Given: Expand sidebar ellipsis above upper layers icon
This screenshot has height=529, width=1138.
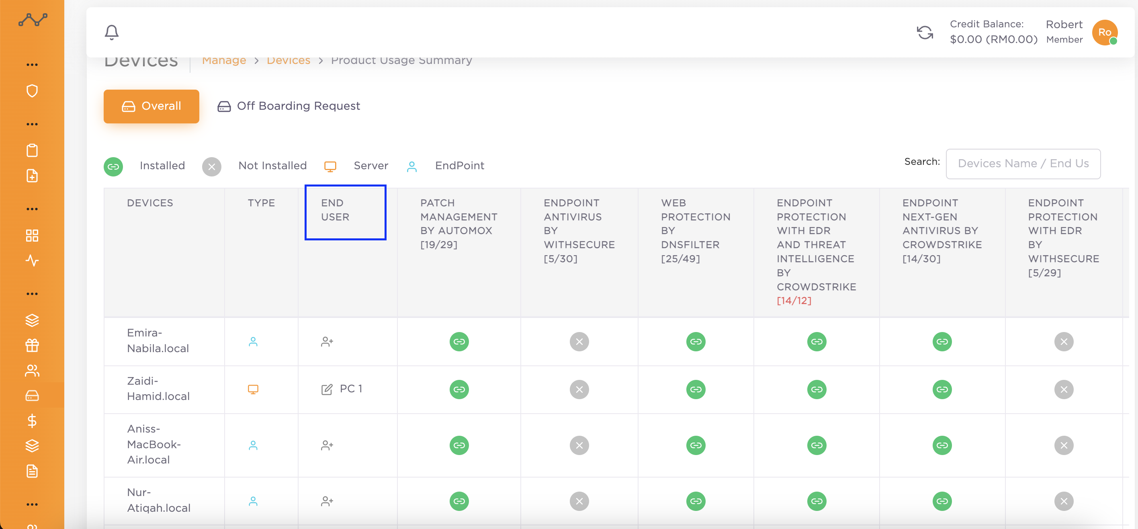Looking at the screenshot, I should [x=32, y=294].
